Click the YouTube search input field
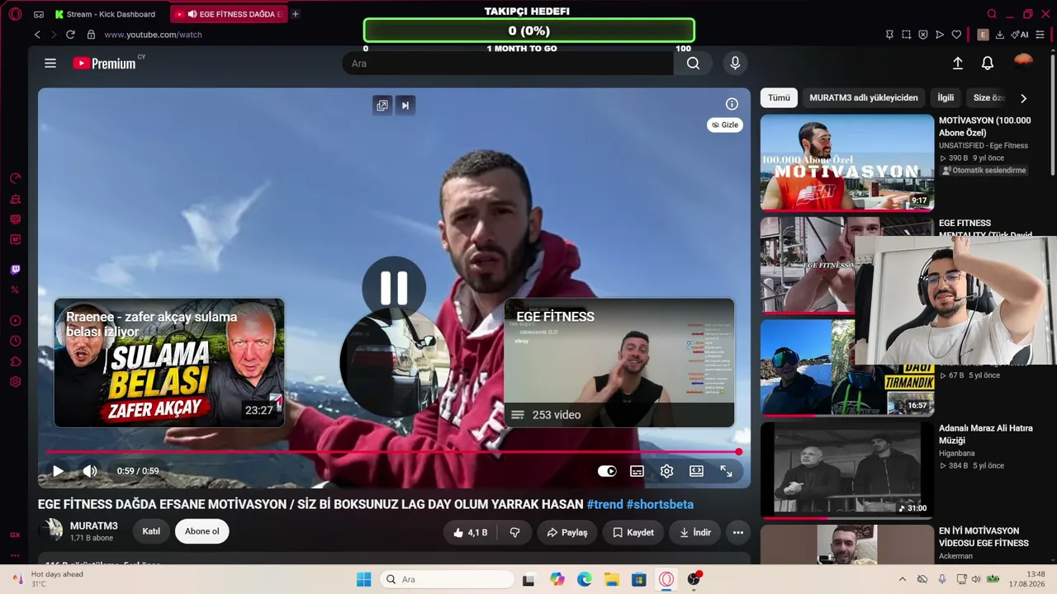This screenshot has width=1057, height=594. (508, 64)
